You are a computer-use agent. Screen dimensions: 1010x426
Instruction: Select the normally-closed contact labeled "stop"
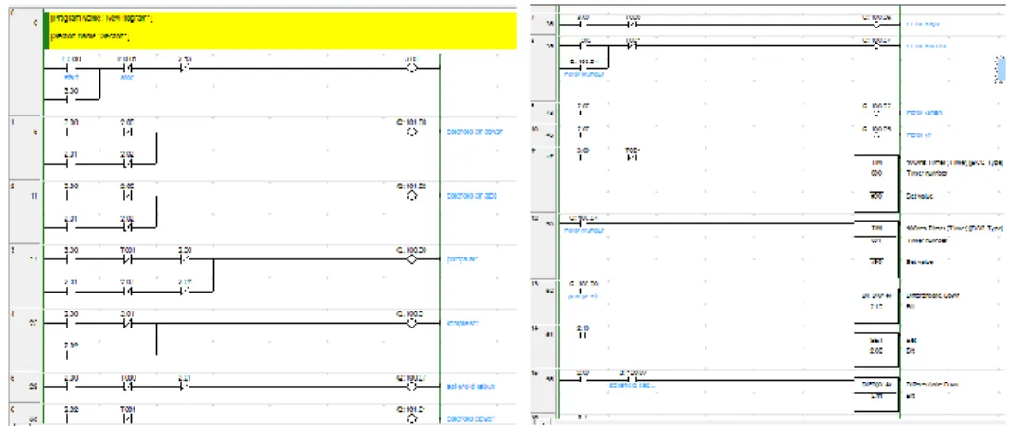(x=126, y=68)
